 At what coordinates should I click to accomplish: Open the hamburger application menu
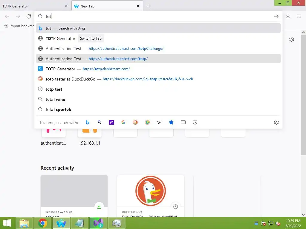299,16
